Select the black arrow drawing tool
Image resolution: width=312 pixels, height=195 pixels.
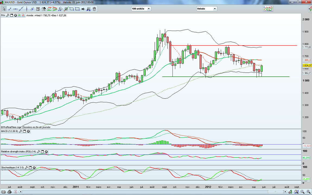(x=83, y=9)
